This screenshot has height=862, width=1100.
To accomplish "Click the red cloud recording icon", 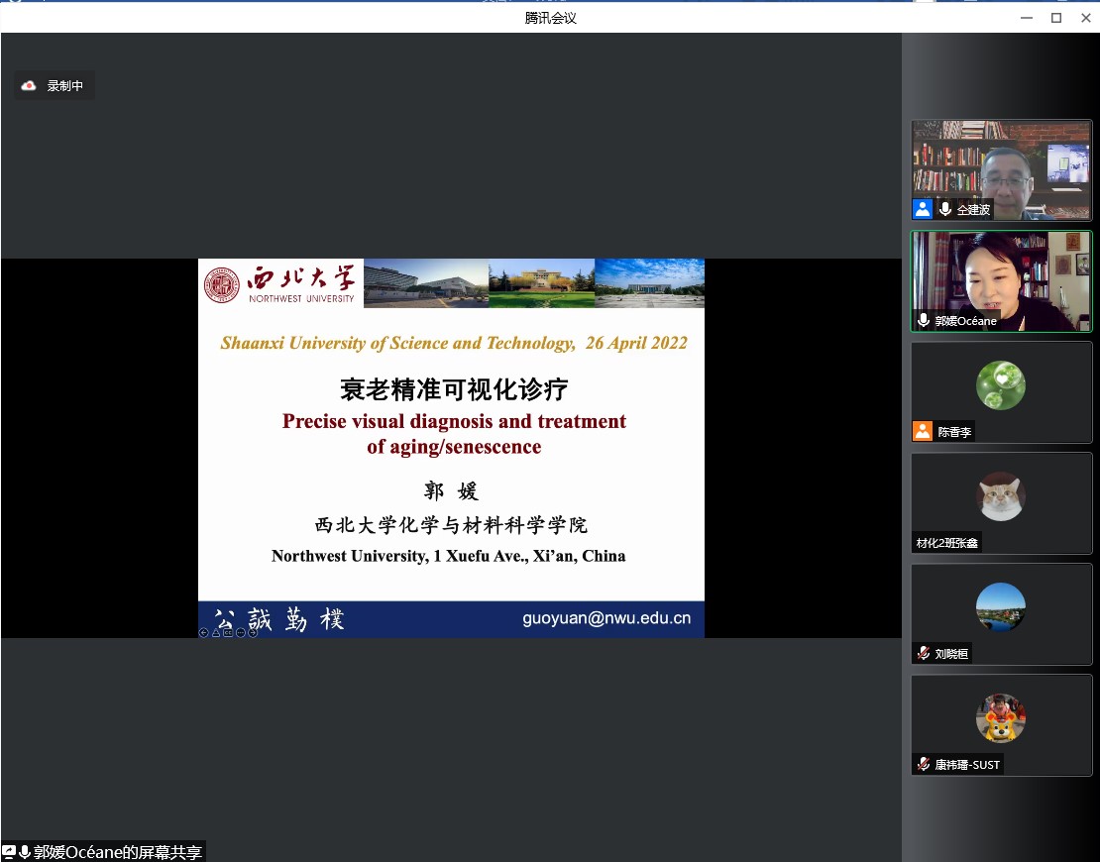I will tap(30, 86).
